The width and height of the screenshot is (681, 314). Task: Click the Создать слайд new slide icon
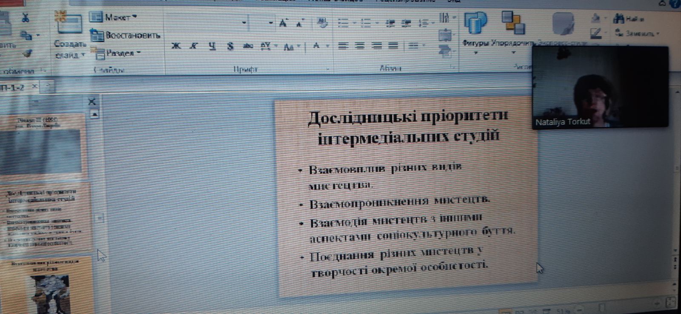[69, 23]
